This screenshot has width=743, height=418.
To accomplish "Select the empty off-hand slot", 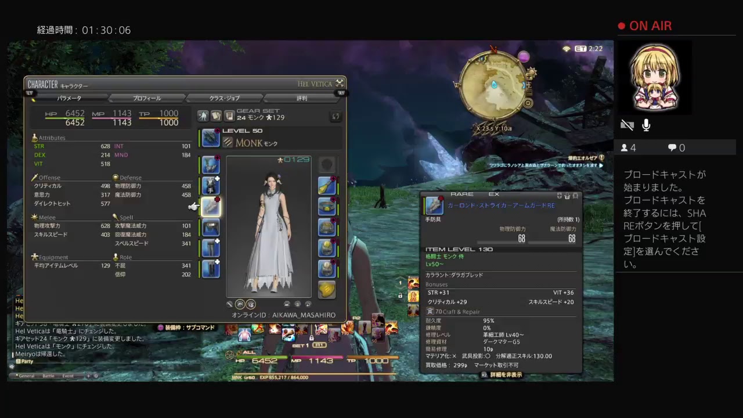I will [327, 165].
